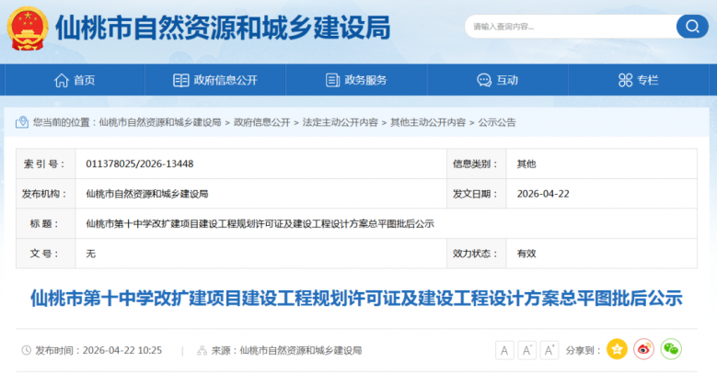Click the 仙桃市自然资源和城乡建设局 site title
The height and width of the screenshot is (373, 717).
coord(223,28)
